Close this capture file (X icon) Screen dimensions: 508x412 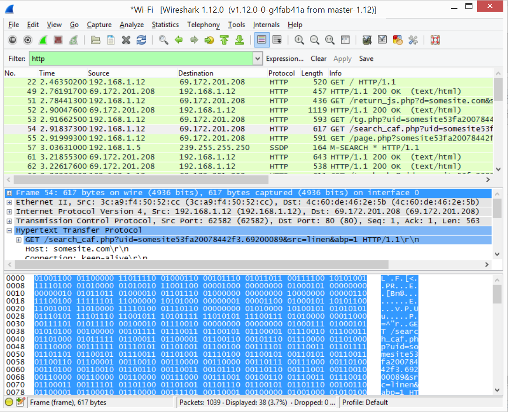pos(126,40)
